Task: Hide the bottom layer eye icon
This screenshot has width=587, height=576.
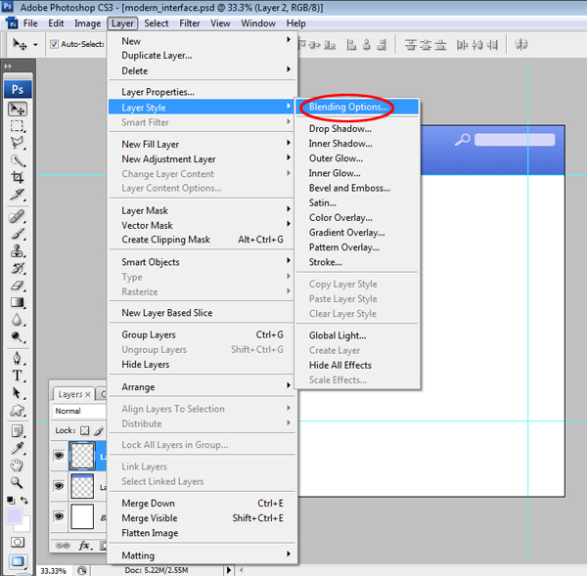Action: [59, 516]
